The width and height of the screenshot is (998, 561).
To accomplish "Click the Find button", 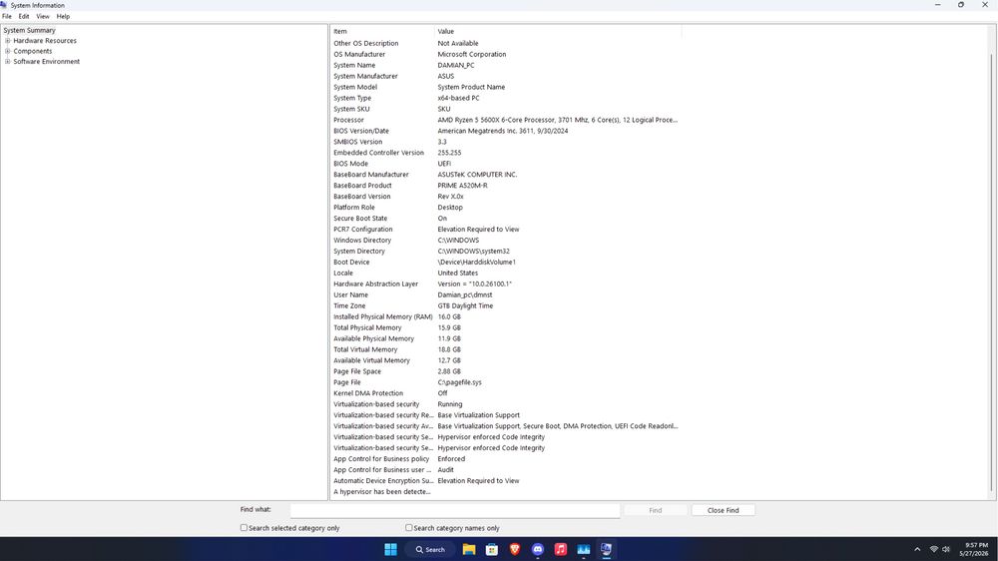I will (656, 510).
